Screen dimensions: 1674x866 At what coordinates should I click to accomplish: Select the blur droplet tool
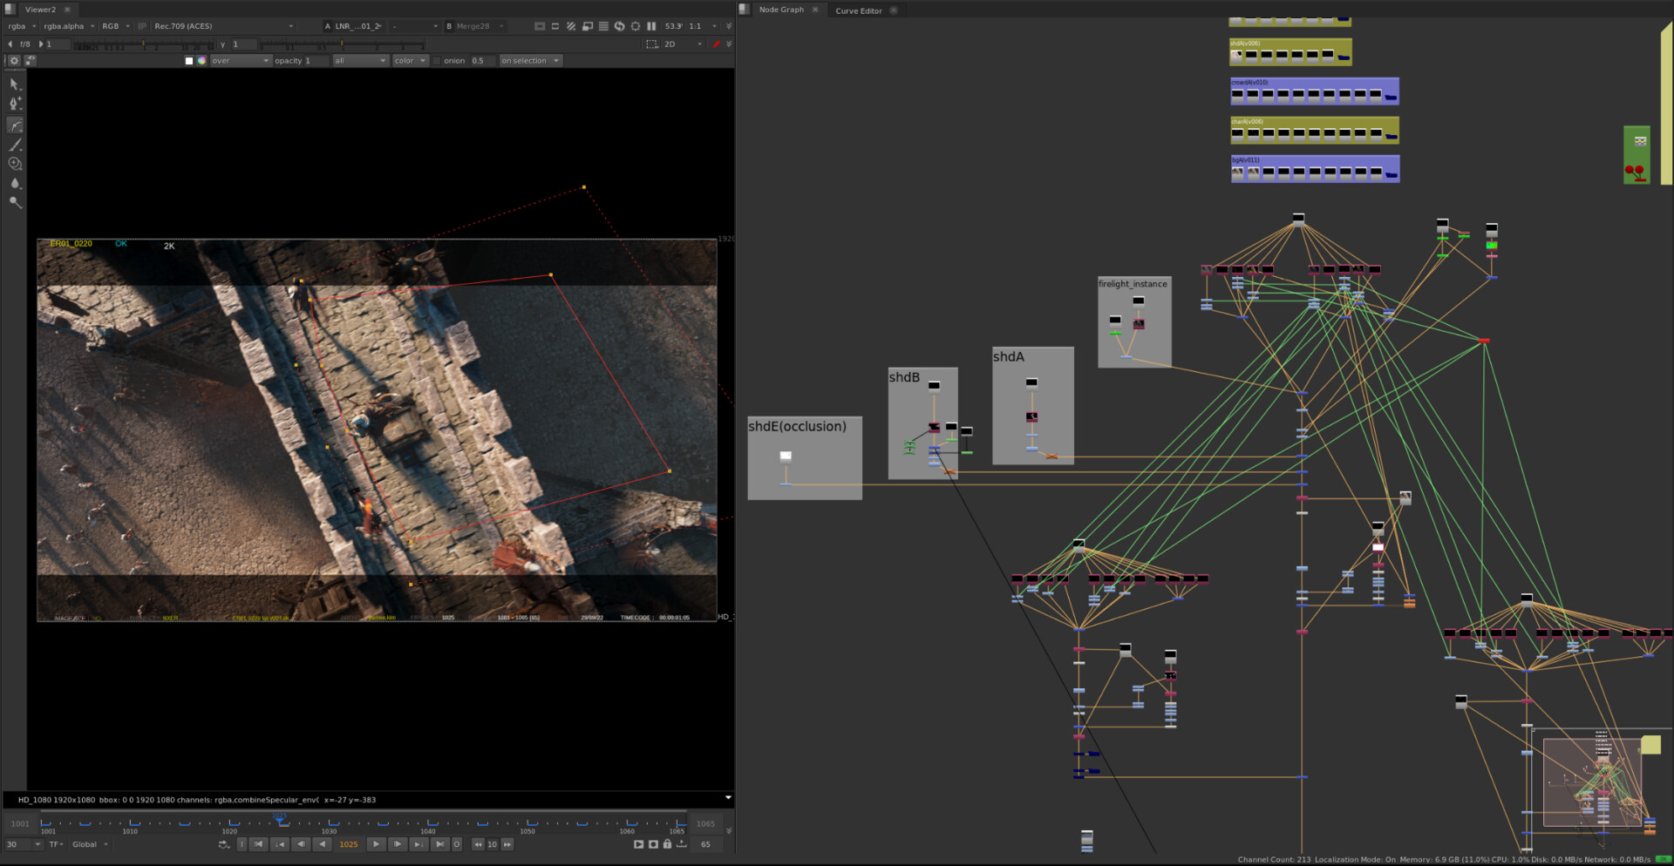pos(15,183)
